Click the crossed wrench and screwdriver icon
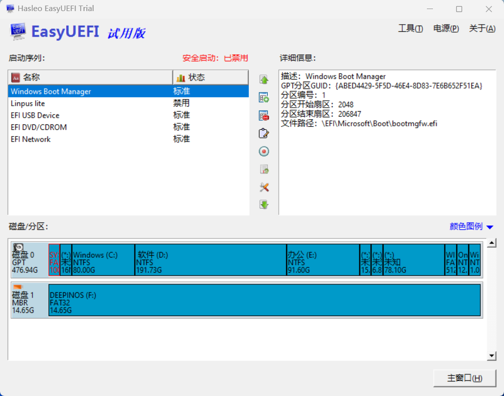 click(264, 187)
